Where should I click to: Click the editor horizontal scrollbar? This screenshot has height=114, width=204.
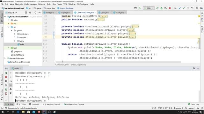(x=118, y=62)
